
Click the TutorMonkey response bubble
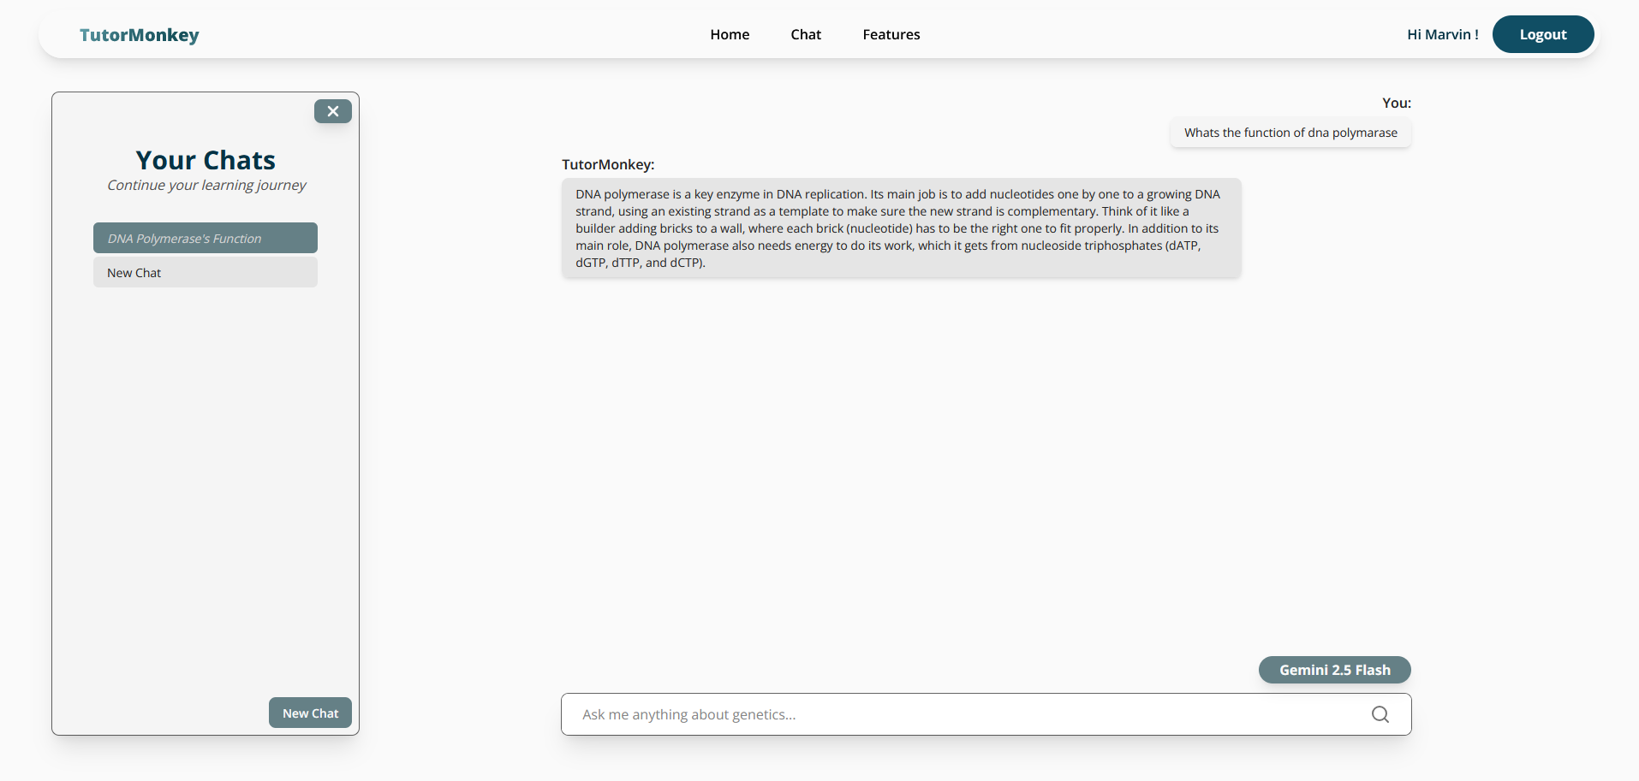[x=900, y=228]
